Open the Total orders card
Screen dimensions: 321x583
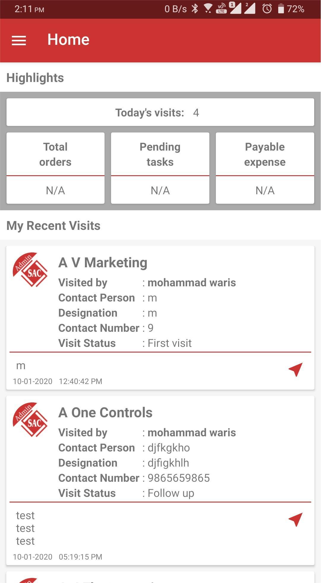[x=56, y=168]
